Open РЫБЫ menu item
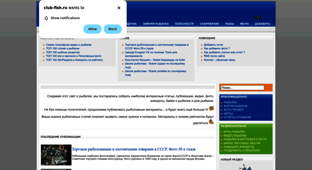 tap(229, 24)
